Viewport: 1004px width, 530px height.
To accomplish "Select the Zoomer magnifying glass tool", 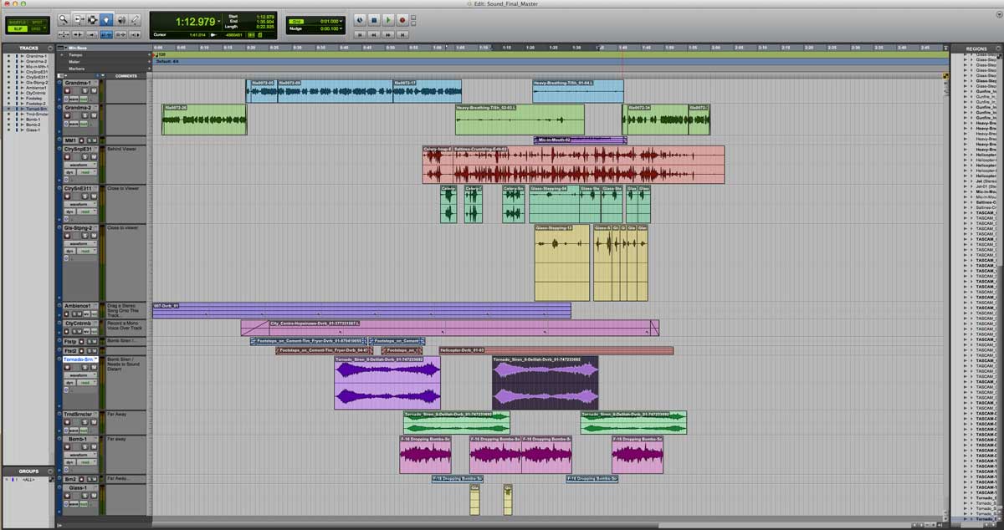I will [64, 19].
